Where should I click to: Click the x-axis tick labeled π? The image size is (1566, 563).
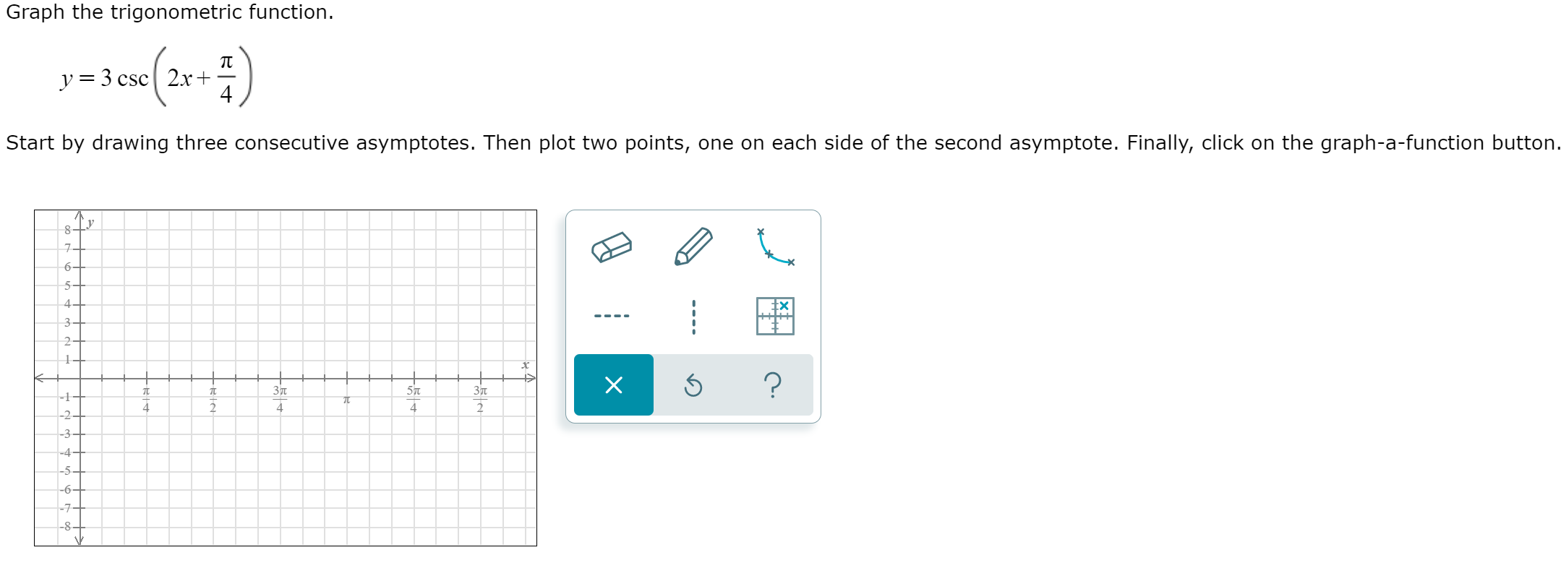click(346, 400)
